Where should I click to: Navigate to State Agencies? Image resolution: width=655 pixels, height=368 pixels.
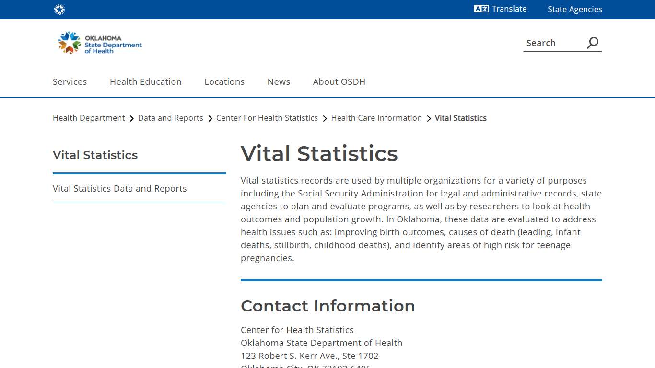574,9
